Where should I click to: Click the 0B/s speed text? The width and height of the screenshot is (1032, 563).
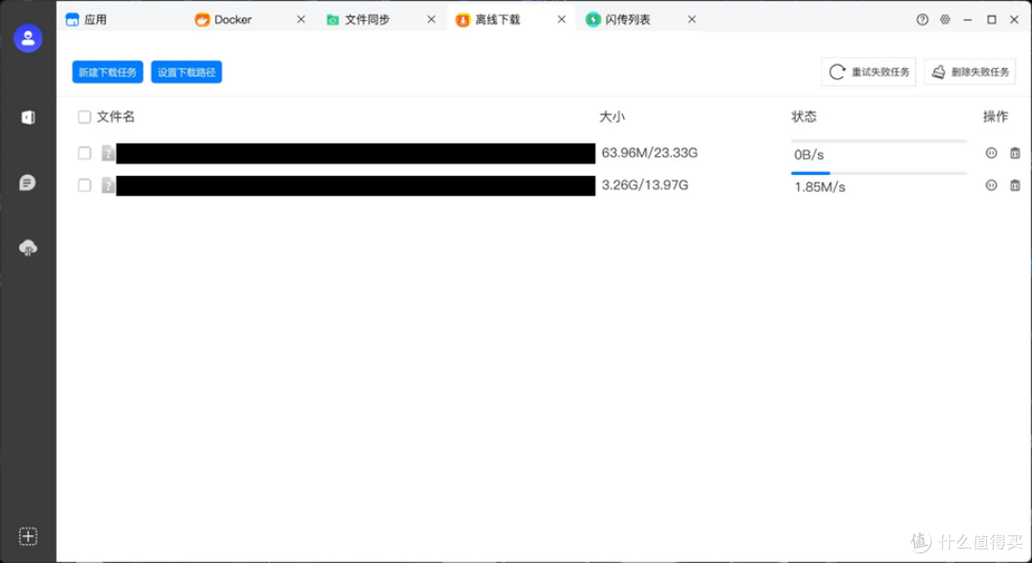(809, 155)
